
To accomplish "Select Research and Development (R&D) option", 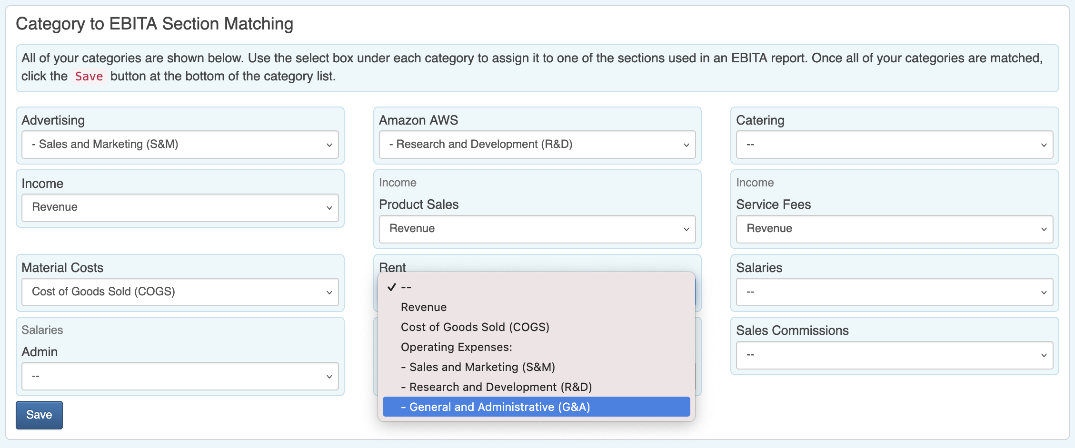I will coord(537,387).
